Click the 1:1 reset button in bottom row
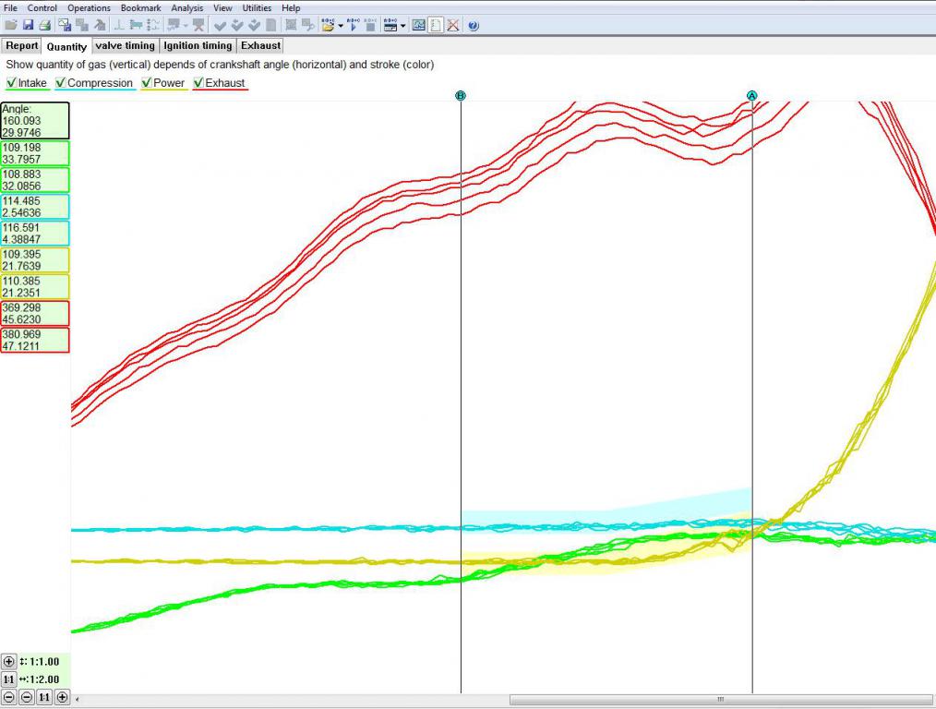 pos(44,697)
